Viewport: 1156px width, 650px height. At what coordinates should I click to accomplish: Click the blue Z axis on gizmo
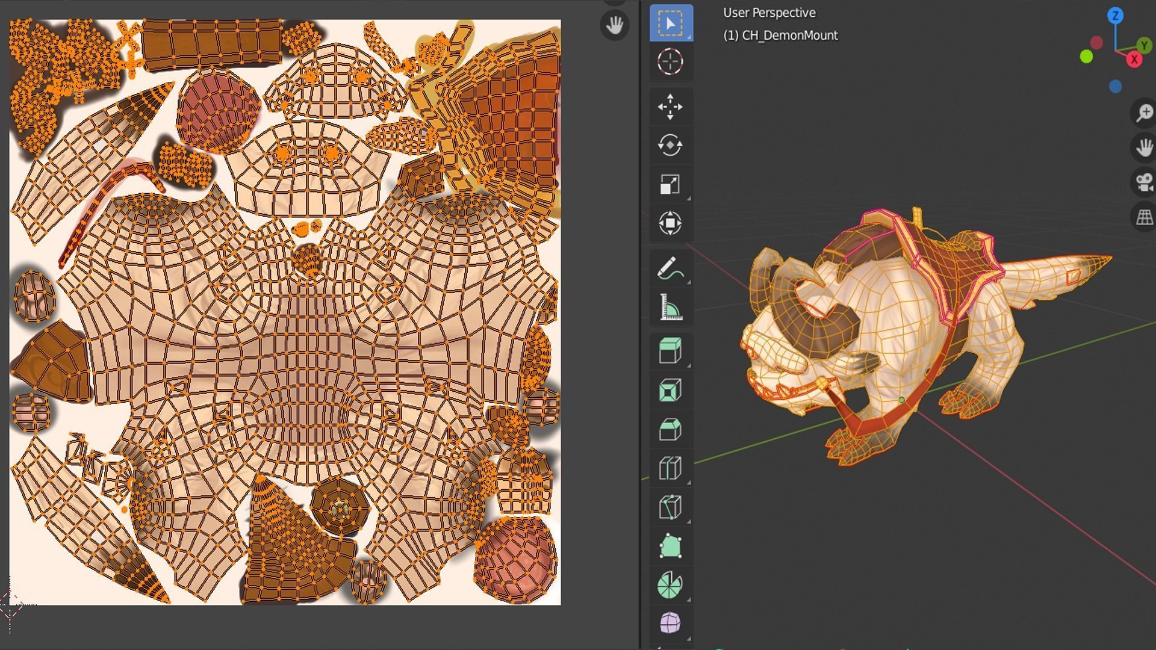(x=1115, y=16)
